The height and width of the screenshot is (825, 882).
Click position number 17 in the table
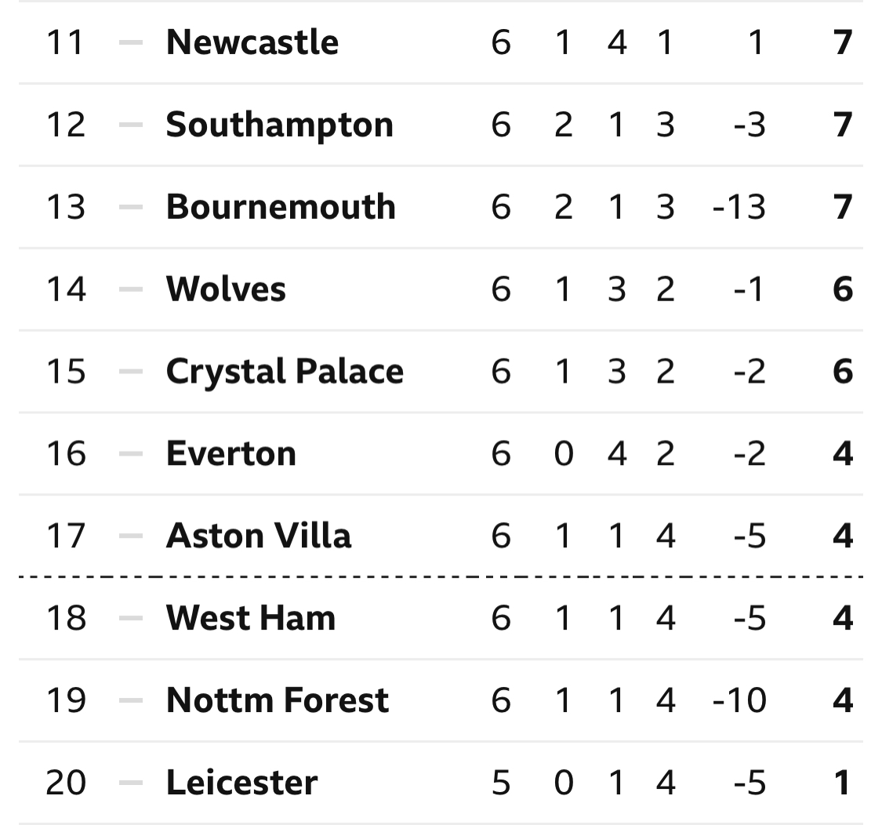66,536
